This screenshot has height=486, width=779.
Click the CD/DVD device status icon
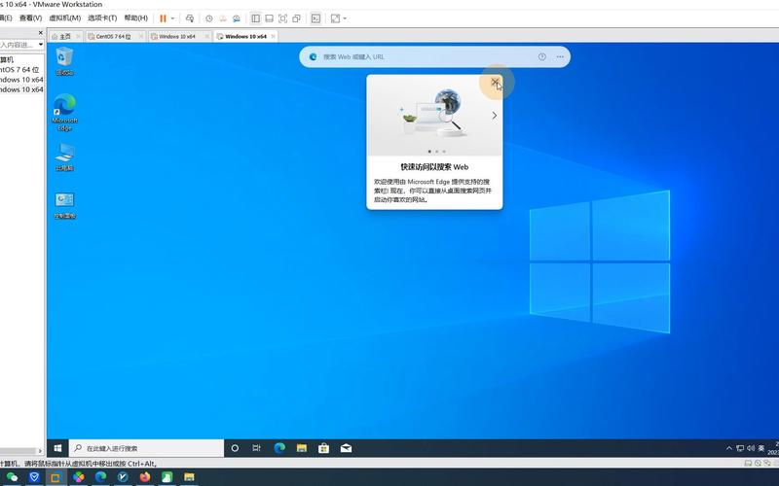pyautogui.click(x=758, y=464)
